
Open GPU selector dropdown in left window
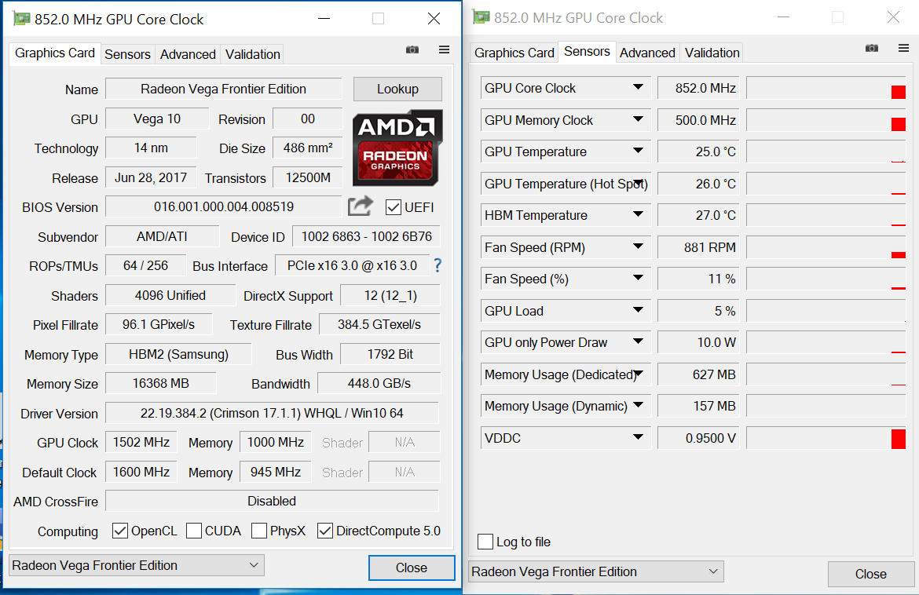pyautogui.click(x=137, y=565)
